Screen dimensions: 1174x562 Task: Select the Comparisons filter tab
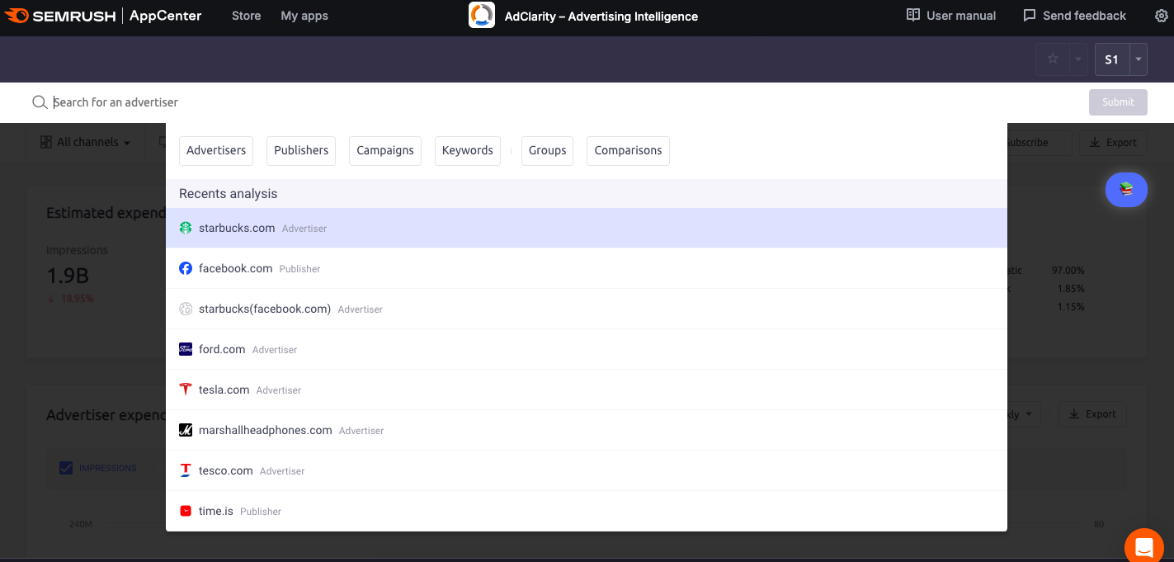click(628, 150)
